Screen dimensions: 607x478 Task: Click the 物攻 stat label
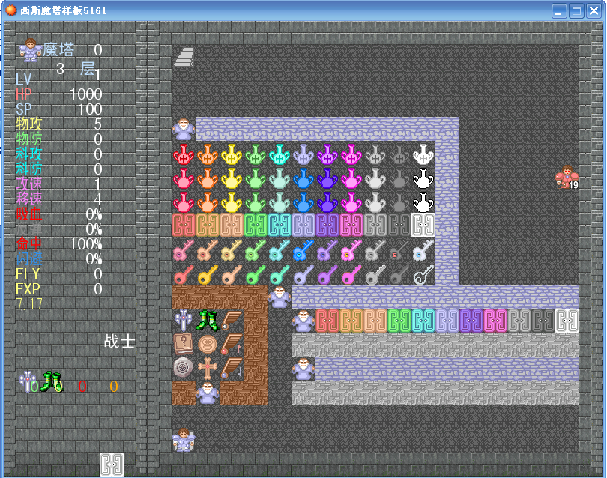(x=29, y=124)
